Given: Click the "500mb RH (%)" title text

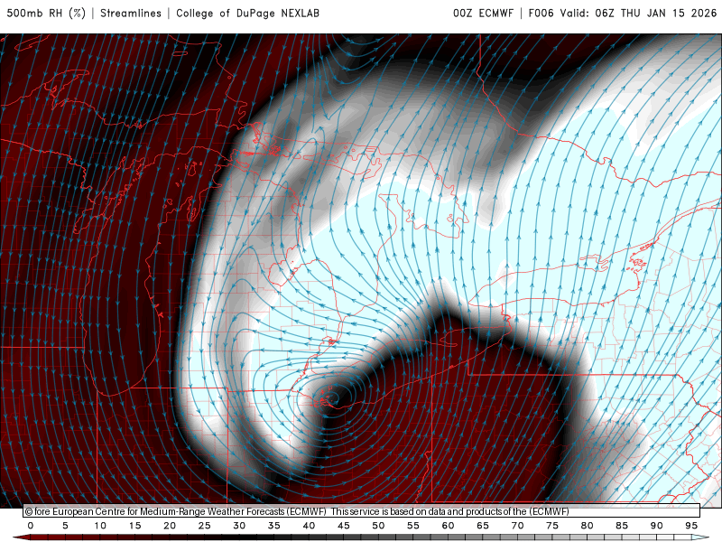Looking at the screenshot, I should click(x=46, y=13).
